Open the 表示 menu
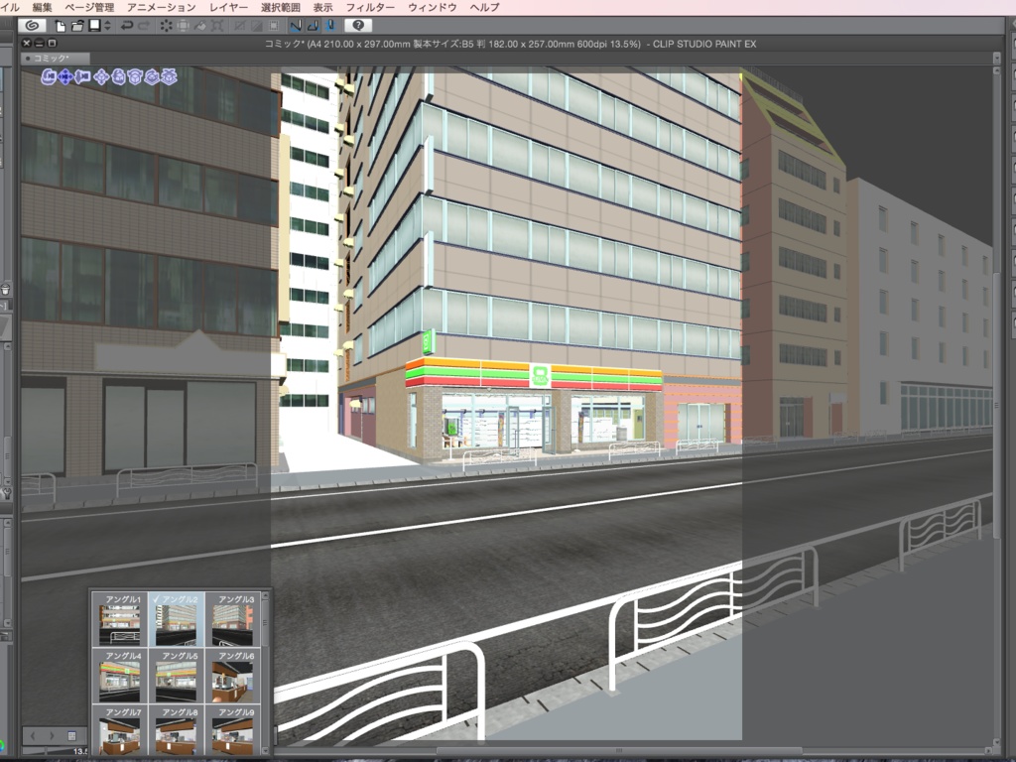The image size is (1016, 762). (x=322, y=7)
